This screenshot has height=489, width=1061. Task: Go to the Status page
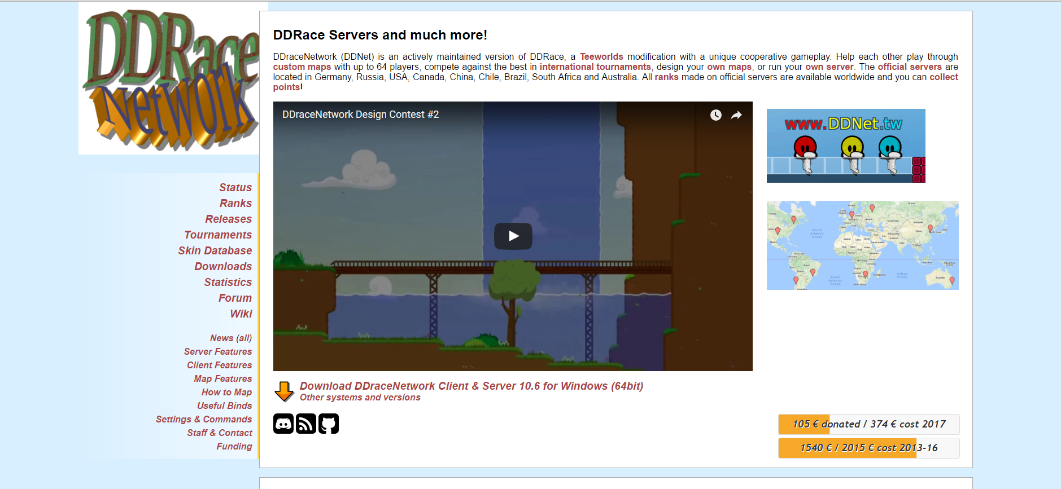tap(235, 187)
